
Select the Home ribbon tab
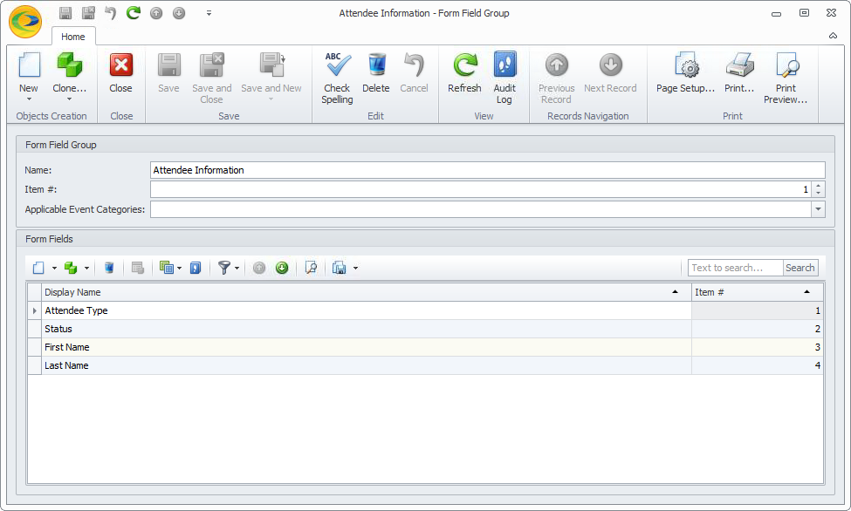pos(72,37)
